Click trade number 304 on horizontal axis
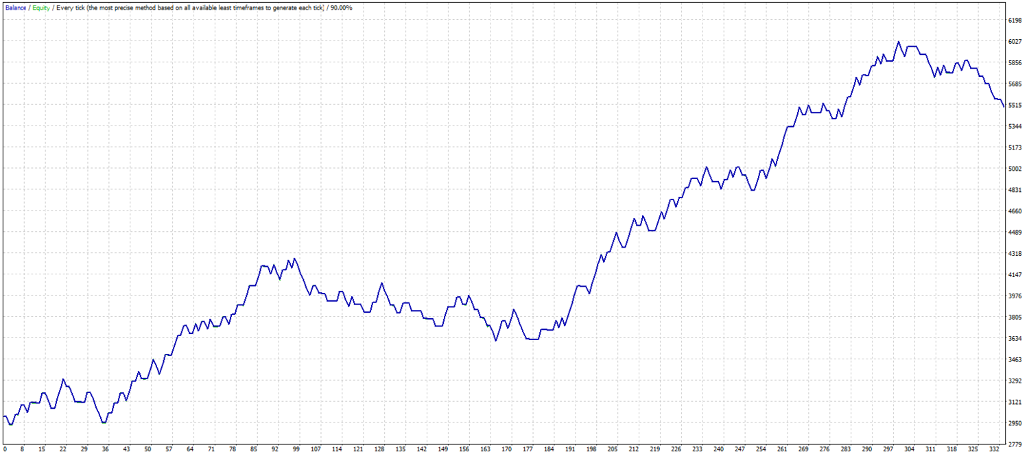Image resolution: width=1029 pixels, height=454 pixels. point(910,449)
